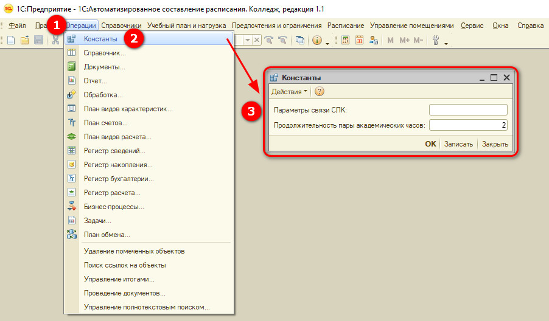Click the Бизнес-процессы icon in menu
Viewport: 549px width, 321px height.
(71, 206)
